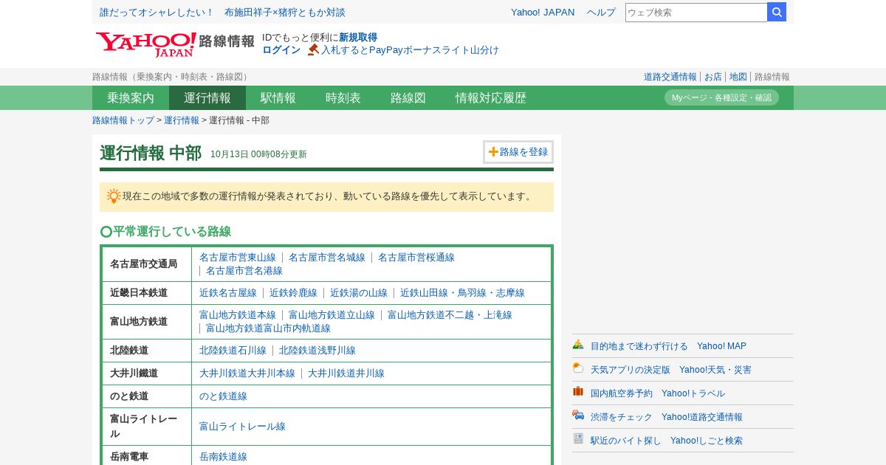This screenshot has height=465, width=886.
Task: Open the 駅情報 tab
Action: click(278, 97)
